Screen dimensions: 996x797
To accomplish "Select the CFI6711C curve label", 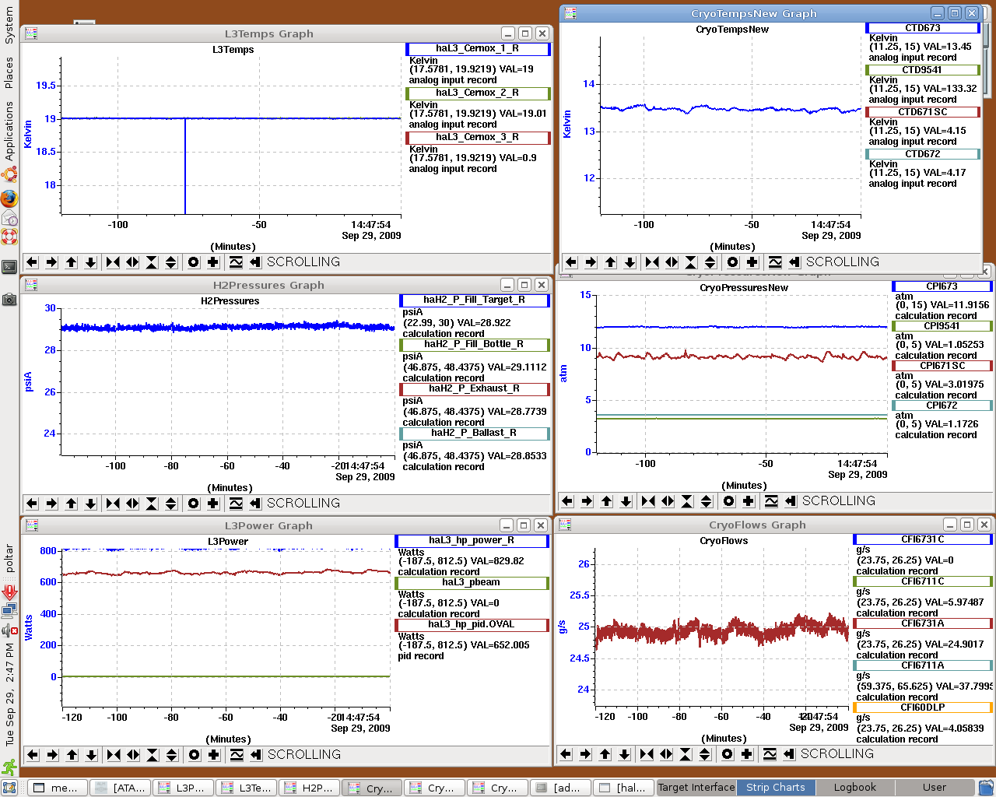I will click(x=923, y=582).
